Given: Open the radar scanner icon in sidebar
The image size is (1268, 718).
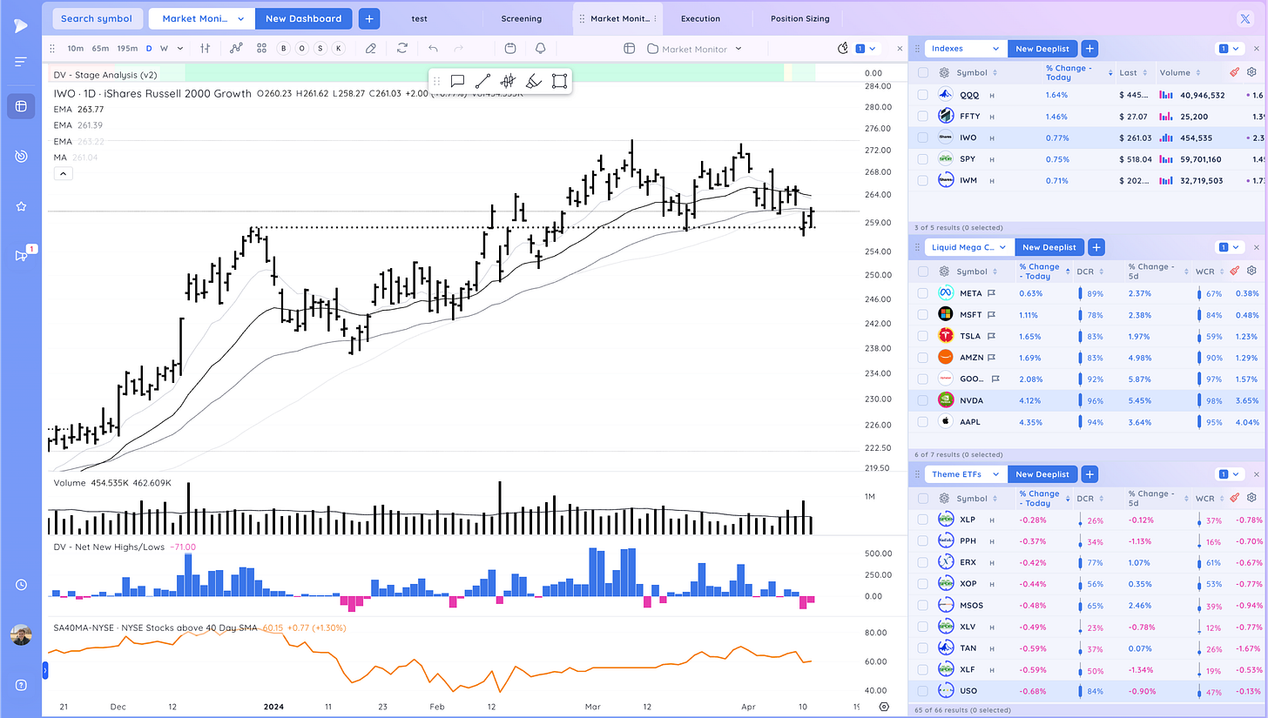Looking at the screenshot, I should (21, 157).
